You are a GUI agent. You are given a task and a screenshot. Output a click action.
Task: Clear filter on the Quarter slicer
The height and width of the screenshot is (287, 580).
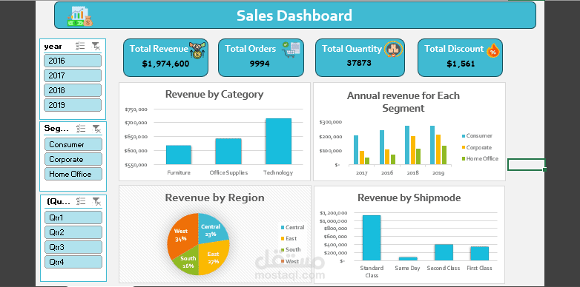pyautogui.click(x=96, y=201)
